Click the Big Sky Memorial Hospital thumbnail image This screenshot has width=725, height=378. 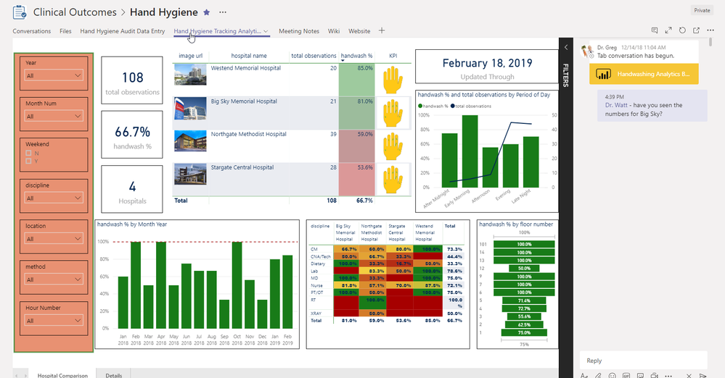(190, 108)
